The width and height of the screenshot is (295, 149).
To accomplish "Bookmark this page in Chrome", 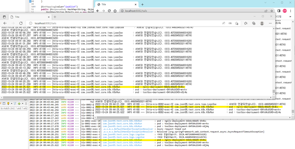I will pos(272,11).
